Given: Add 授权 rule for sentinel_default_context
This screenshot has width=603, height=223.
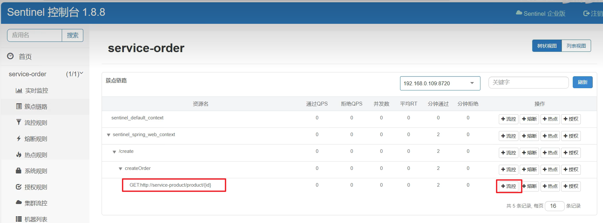Looking at the screenshot, I should click(x=571, y=119).
